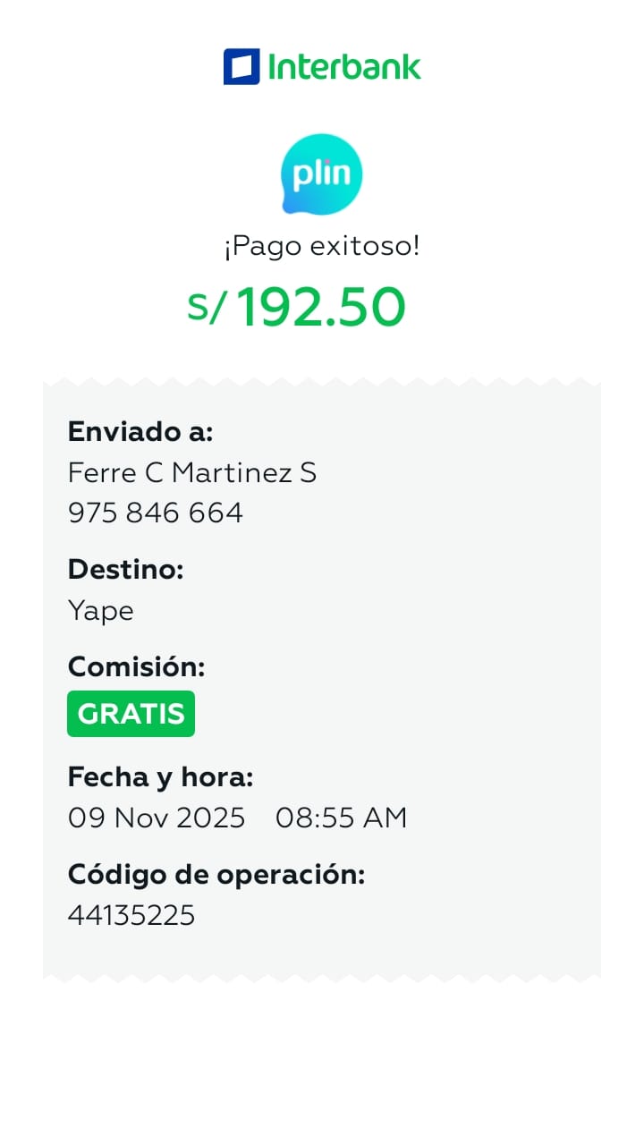This screenshot has height=1136, width=644.
Task: Select the date 09 Nov 2025
Action: pyautogui.click(x=157, y=818)
